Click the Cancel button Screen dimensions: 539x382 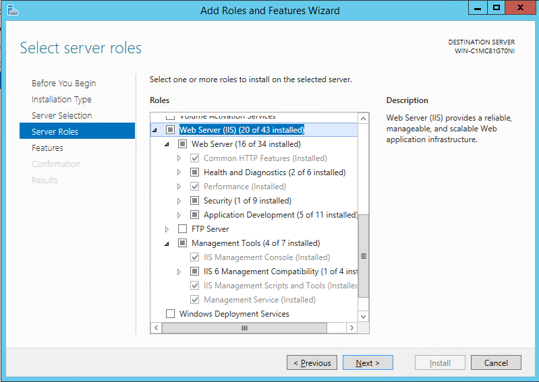496,362
